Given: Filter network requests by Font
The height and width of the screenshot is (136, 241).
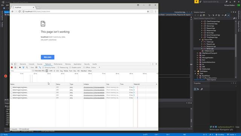Looking at the screenshot, I should (x=71, y=71).
